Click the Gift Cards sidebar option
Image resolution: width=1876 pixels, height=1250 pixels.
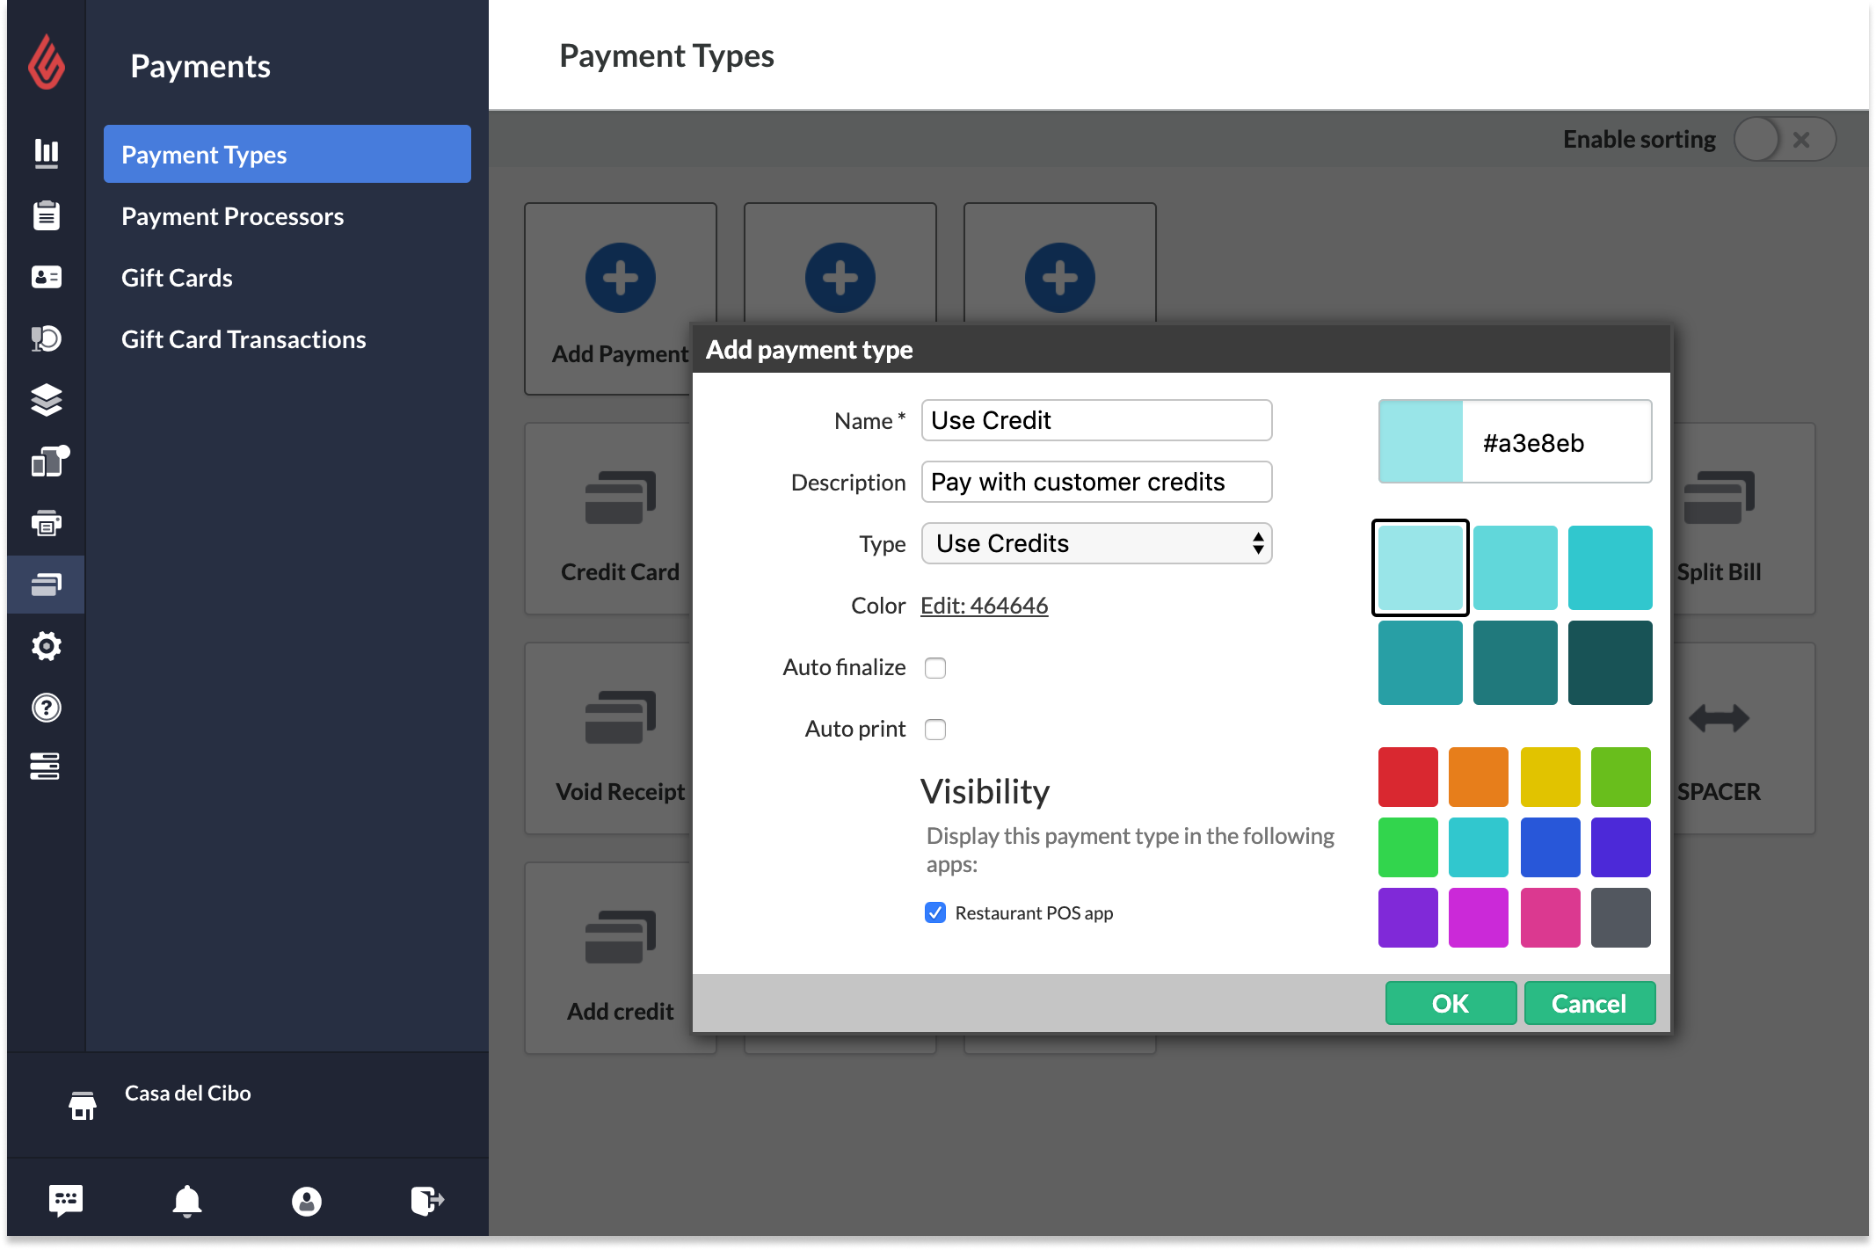178,276
